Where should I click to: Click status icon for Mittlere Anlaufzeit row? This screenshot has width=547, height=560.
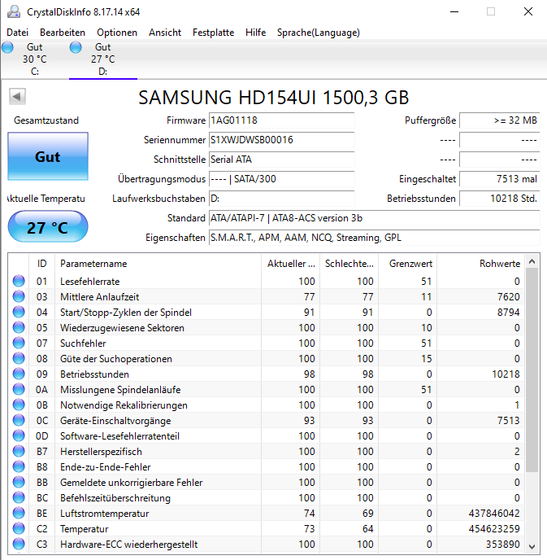19,296
